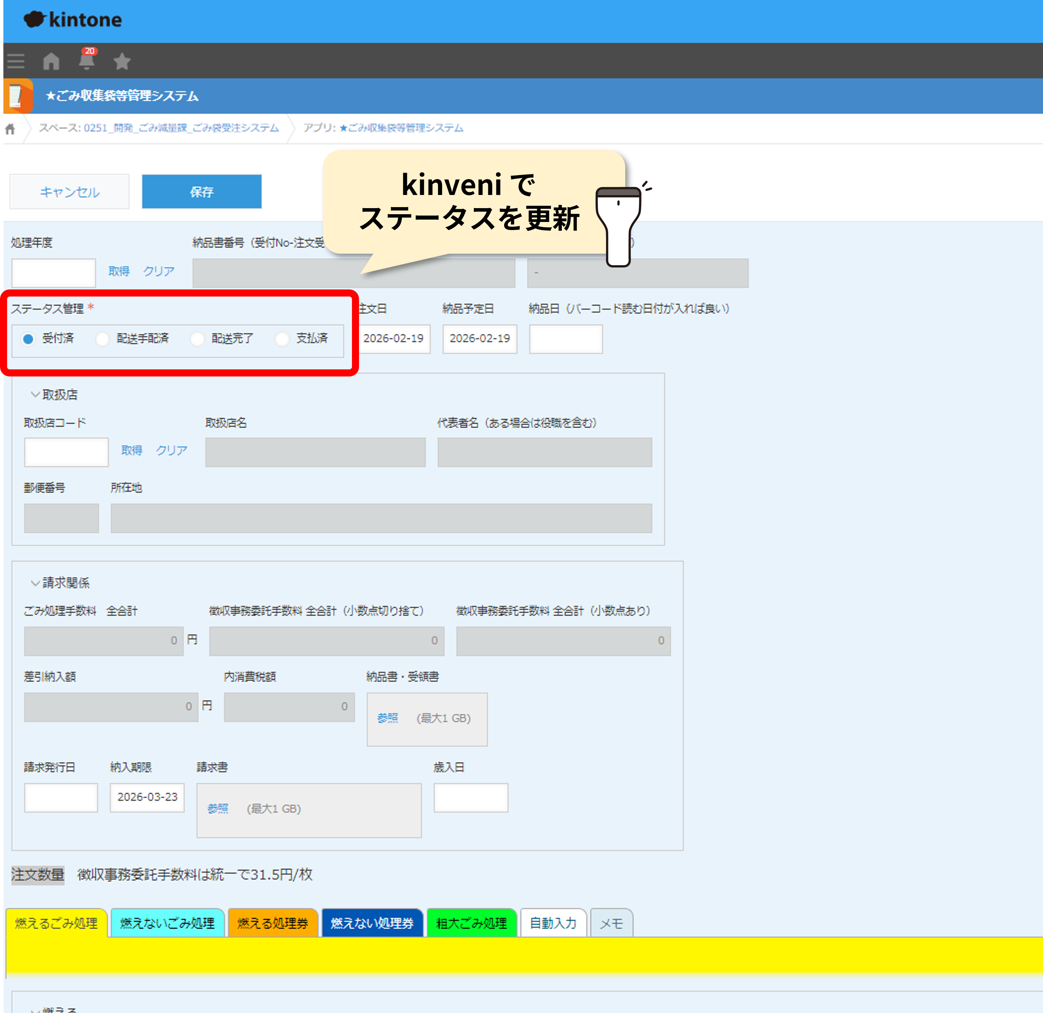Open the hamburger navigation menu
1043x1013 pixels.
(x=16, y=61)
